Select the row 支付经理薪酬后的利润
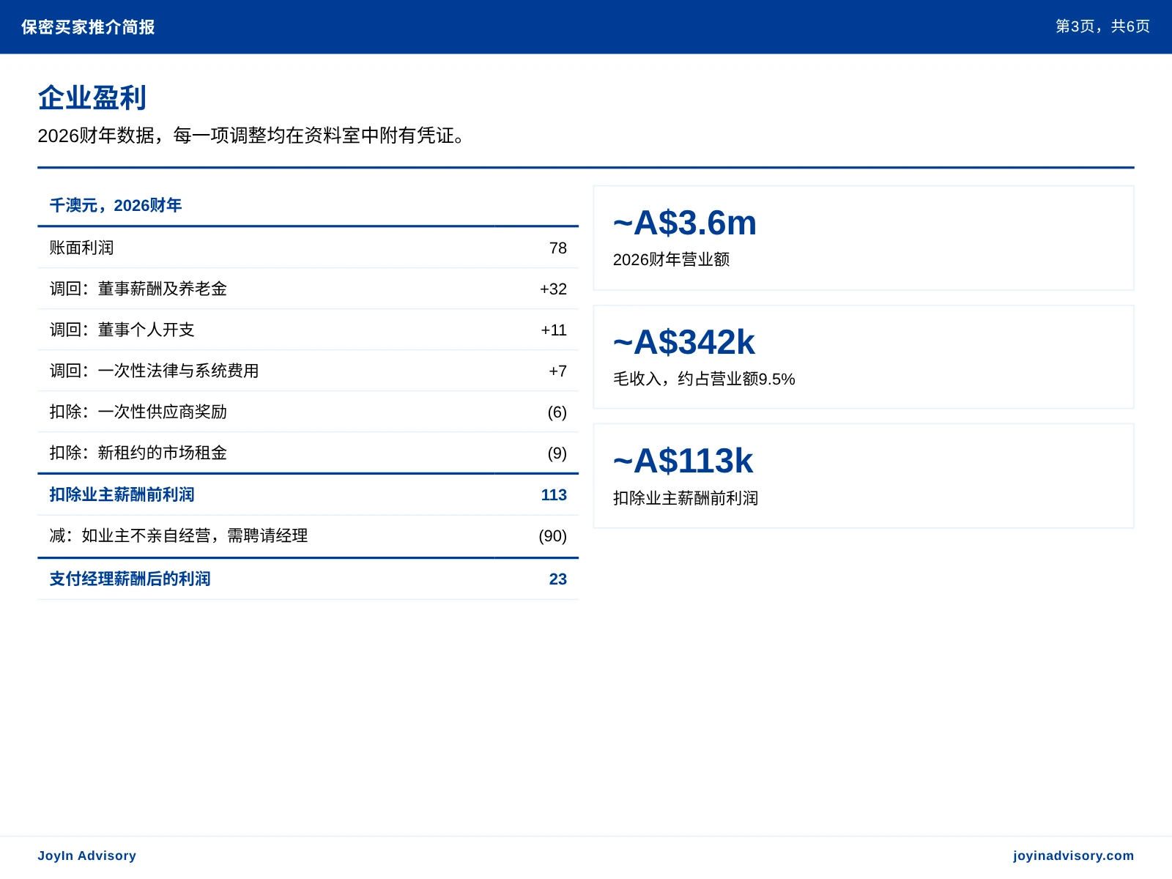The height and width of the screenshot is (879, 1172). click(308, 579)
